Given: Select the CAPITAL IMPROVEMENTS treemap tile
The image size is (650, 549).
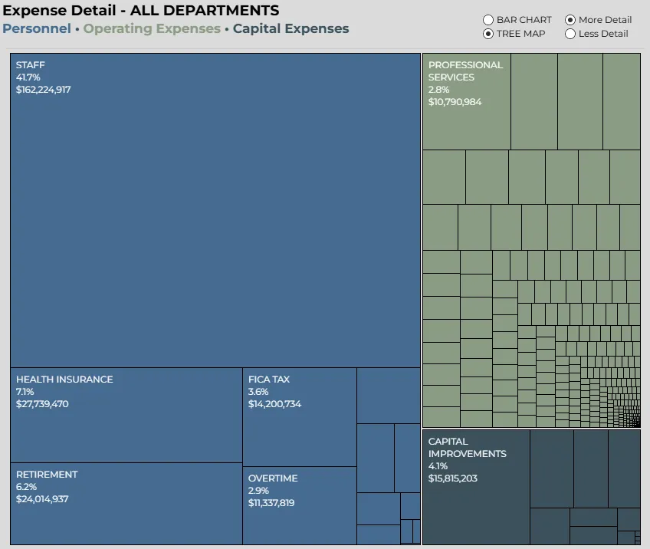Looking at the screenshot, I should (x=476, y=487).
